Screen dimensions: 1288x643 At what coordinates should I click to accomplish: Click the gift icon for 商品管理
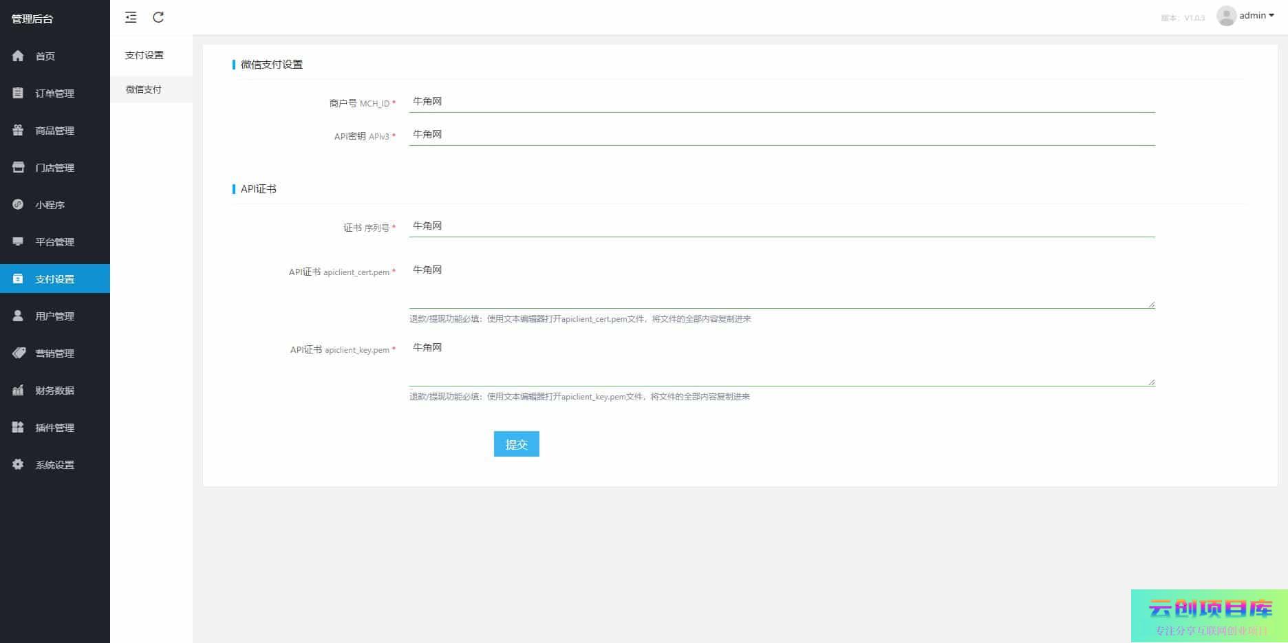tap(18, 130)
